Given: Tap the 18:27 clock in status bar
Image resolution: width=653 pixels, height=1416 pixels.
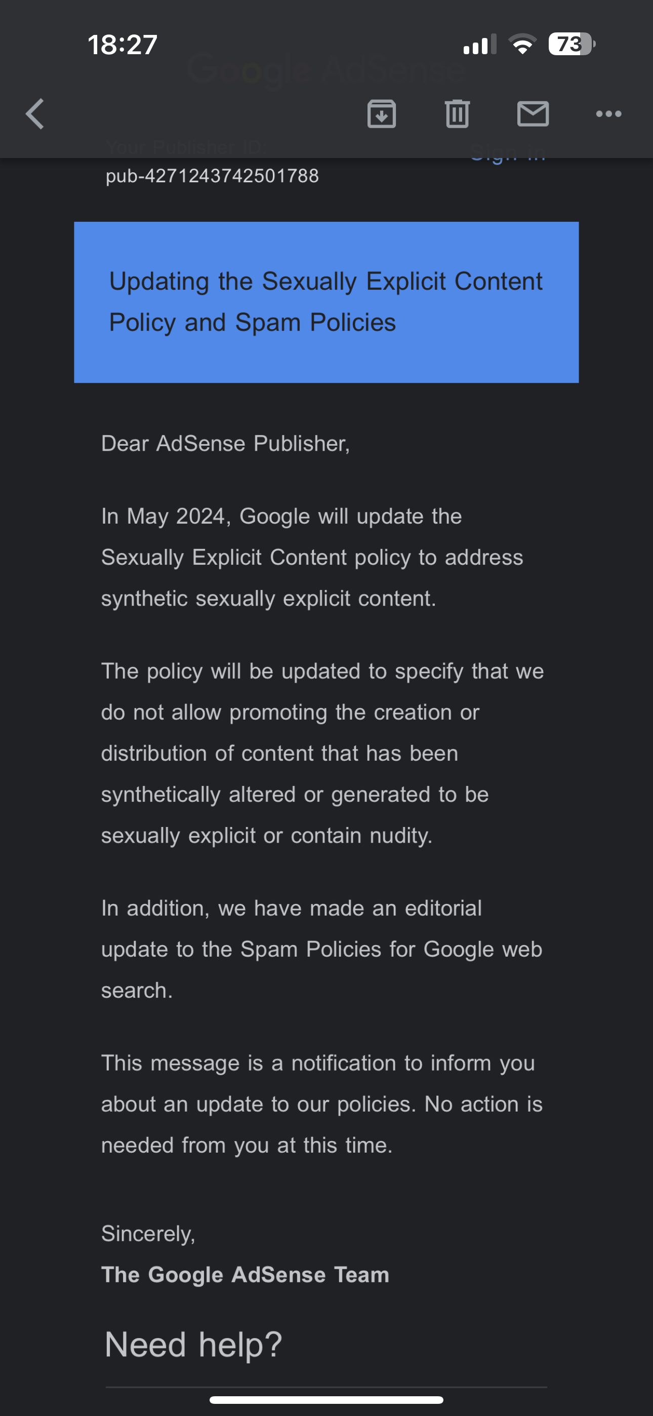Looking at the screenshot, I should [x=123, y=45].
